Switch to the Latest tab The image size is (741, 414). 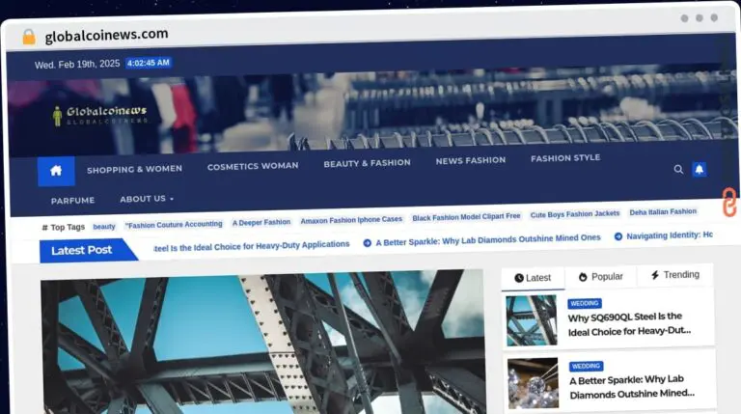pos(533,278)
